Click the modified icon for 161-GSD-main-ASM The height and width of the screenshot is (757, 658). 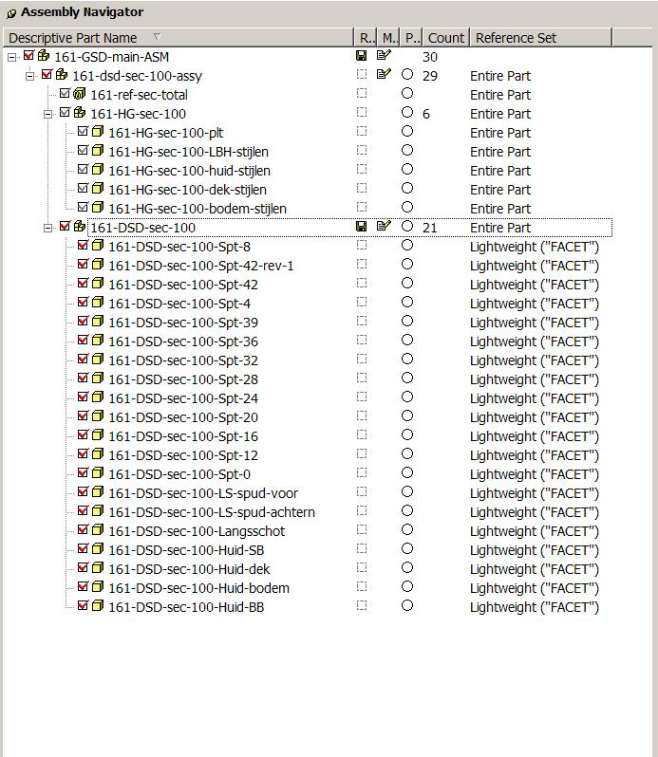click(x=384, y=56)
